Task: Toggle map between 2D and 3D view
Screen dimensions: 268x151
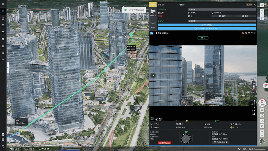Action: pos(262,110)
